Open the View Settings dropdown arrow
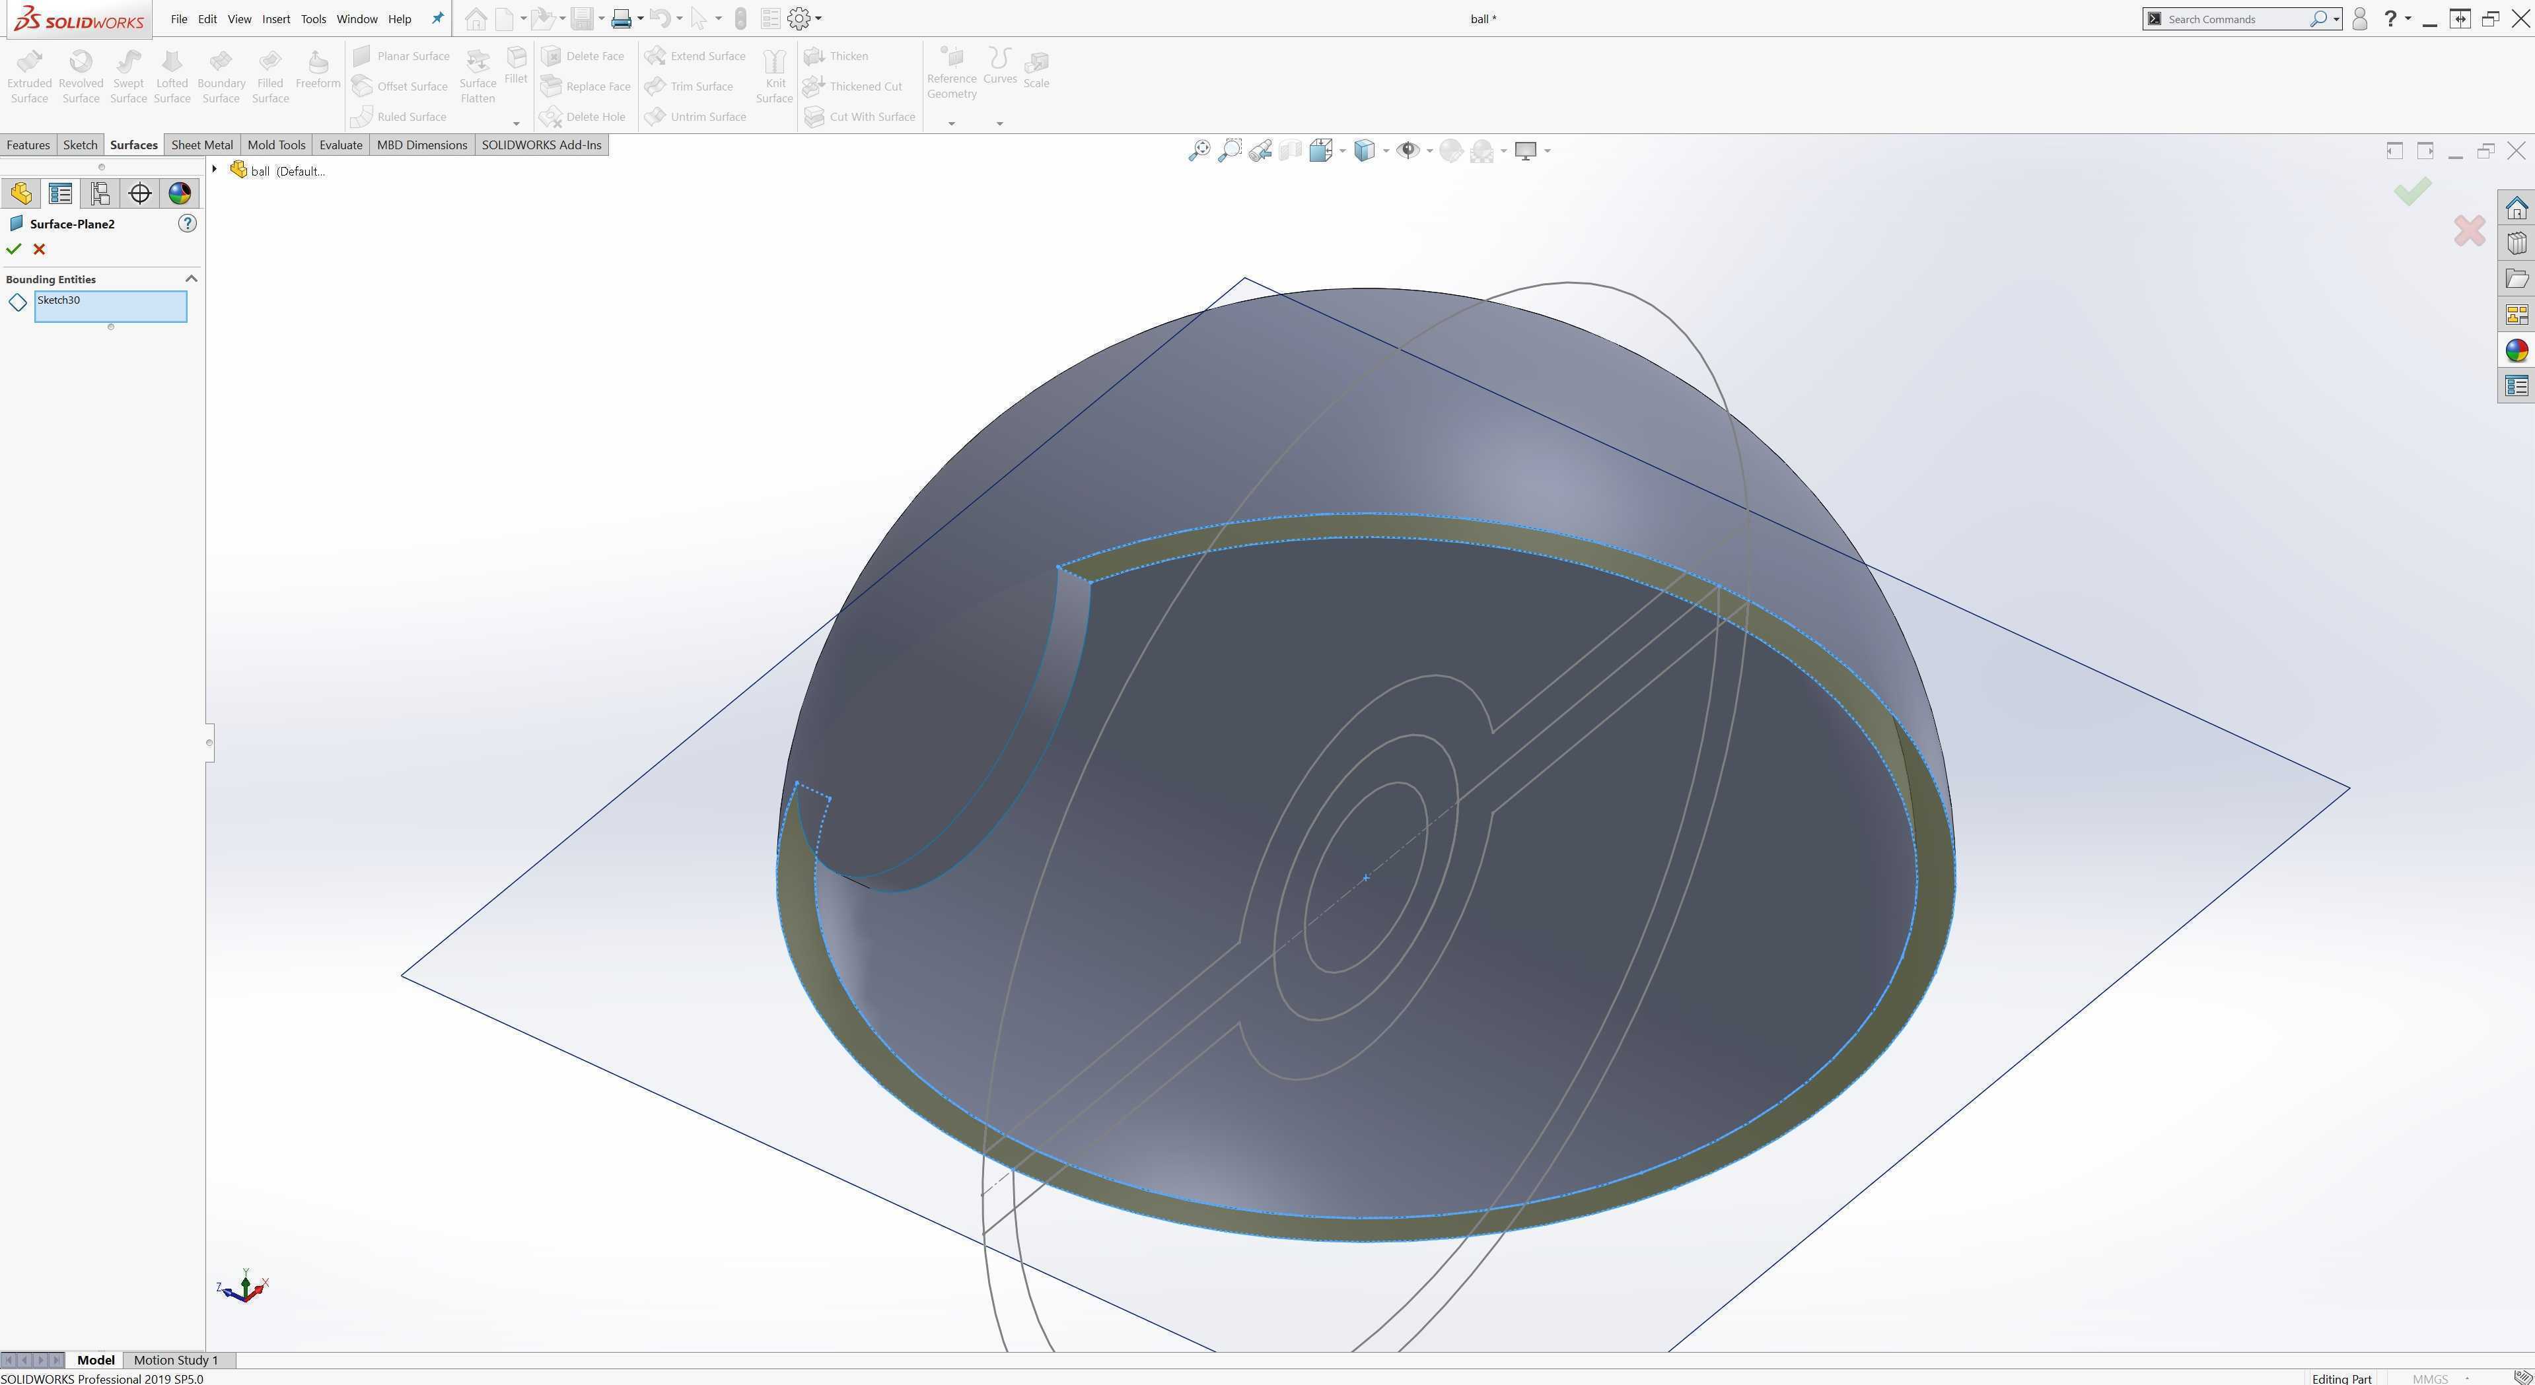Image resolution: width=2535 pixels, height=1385 pixels. point(1547,151)
